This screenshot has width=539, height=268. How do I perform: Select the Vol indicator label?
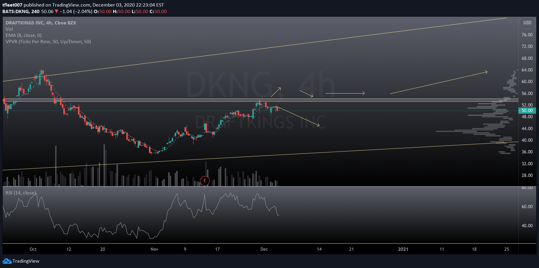(9, 29)
